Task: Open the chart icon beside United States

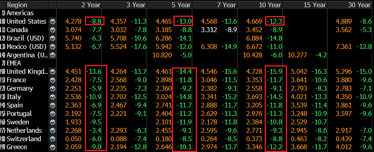Action: [52, 22]
